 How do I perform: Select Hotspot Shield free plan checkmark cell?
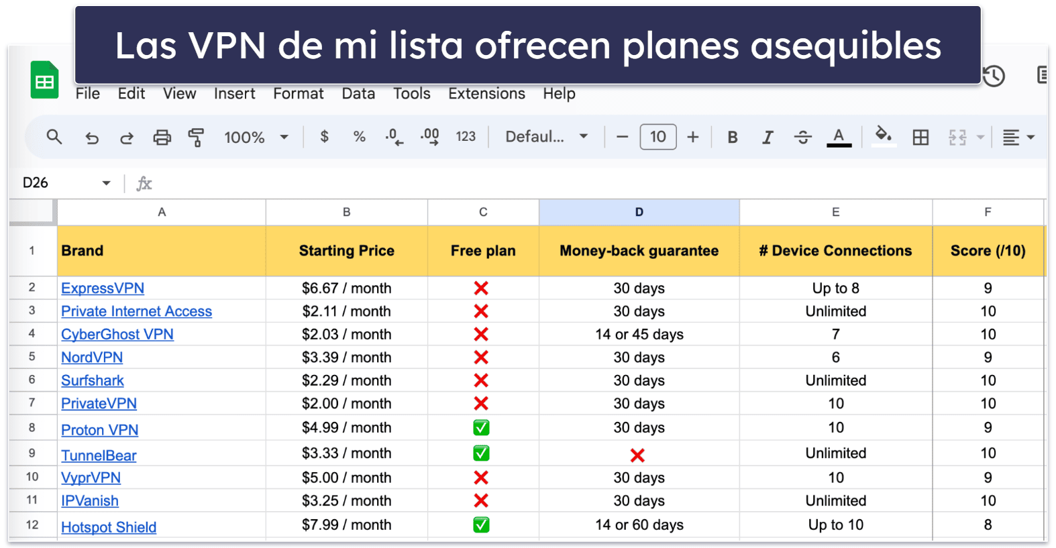click(x=483, y=525)
